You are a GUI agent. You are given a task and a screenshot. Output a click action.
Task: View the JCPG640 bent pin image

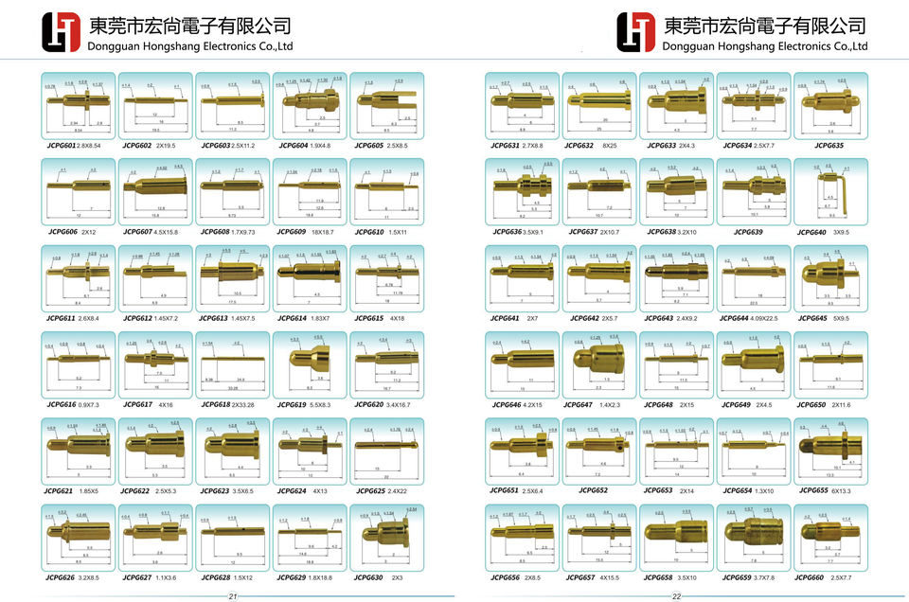(x=830, y=192)
